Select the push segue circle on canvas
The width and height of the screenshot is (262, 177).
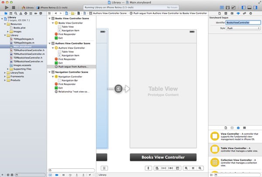(x=118, y=88)
